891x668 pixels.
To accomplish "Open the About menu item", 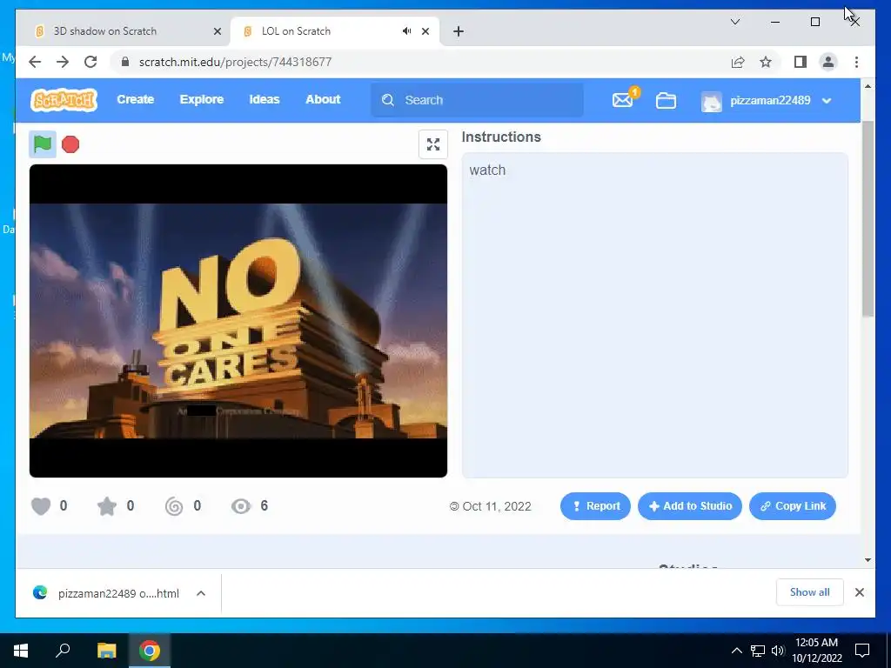I will tap(323, 99).
